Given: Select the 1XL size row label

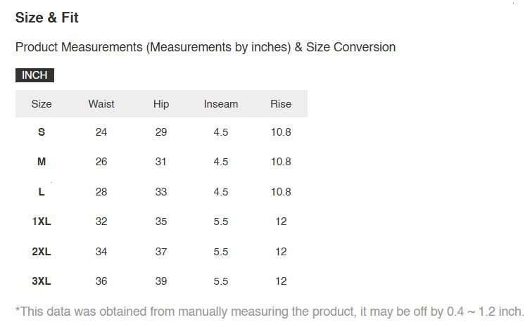Looking at the screenshot, I should pyautogui.click(x=42, y=222).
